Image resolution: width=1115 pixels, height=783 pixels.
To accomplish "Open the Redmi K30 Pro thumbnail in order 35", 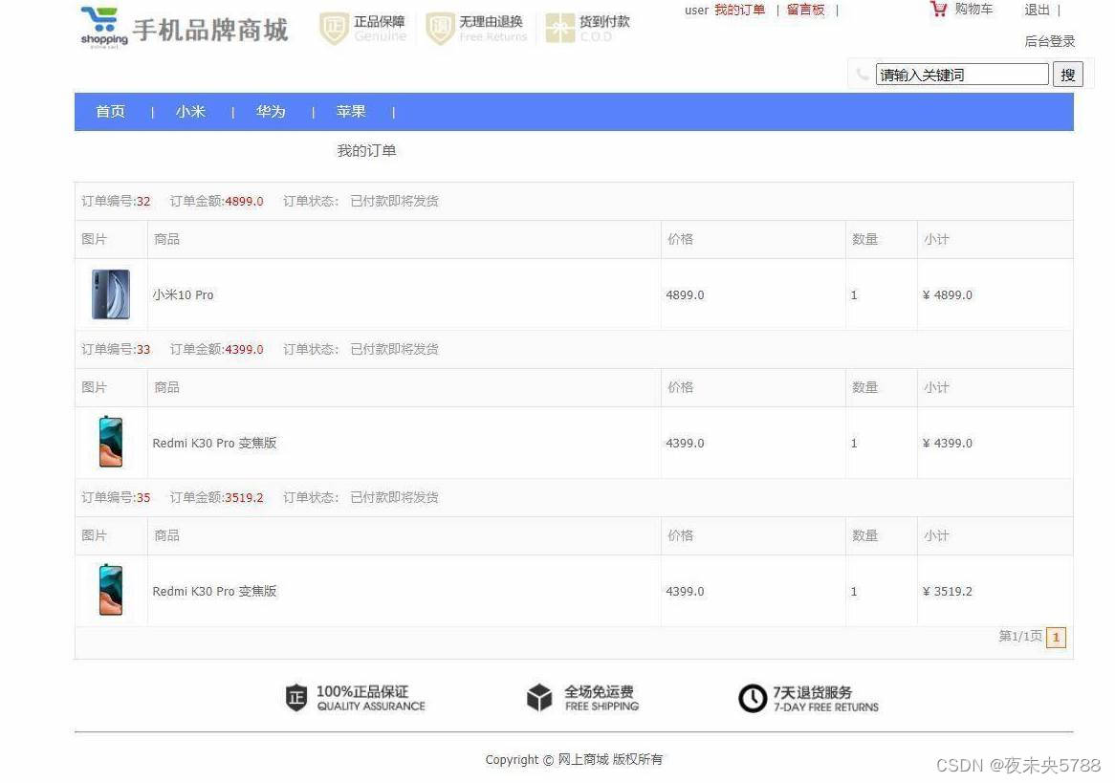I will pyautogui.click(x=111, y=590).
